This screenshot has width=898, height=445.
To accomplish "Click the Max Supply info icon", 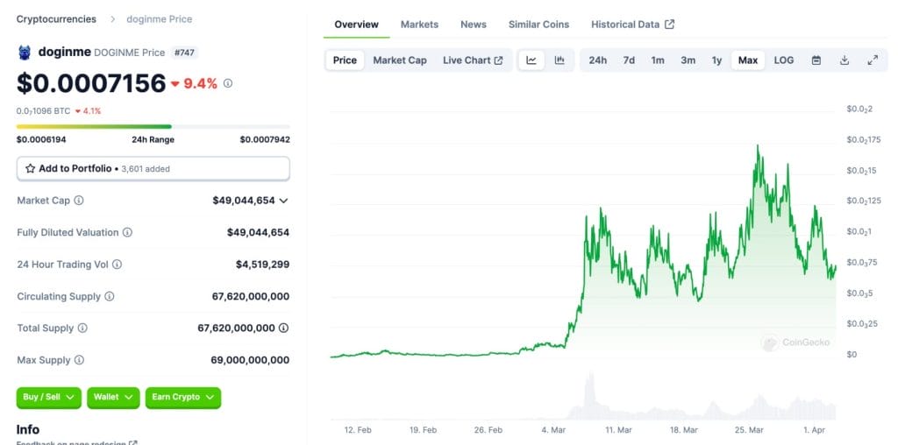I will coord(79,360).
